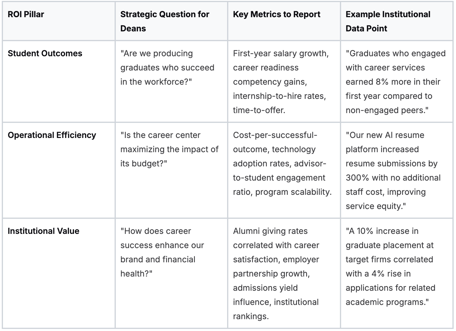Select the "Operational Efficiency" row label

[52, 135]
